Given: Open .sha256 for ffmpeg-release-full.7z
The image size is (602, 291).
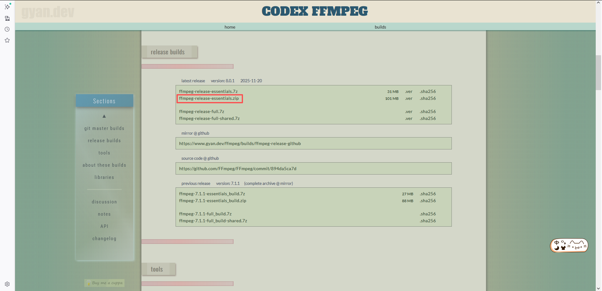Looking at the screenshot, I should click(428, 111).
